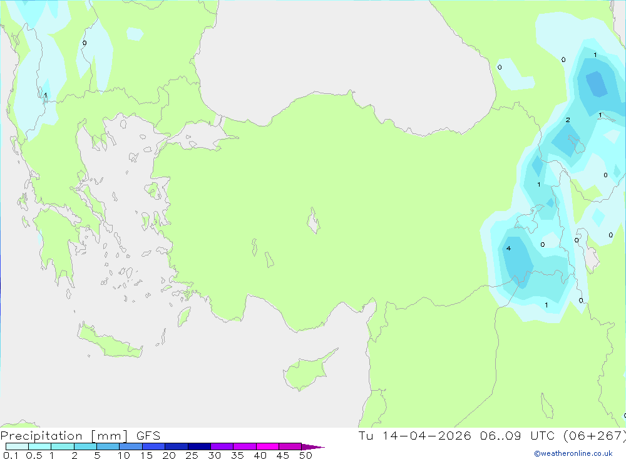Click the above-50 arrow tip of legend

tap(313, 446)
